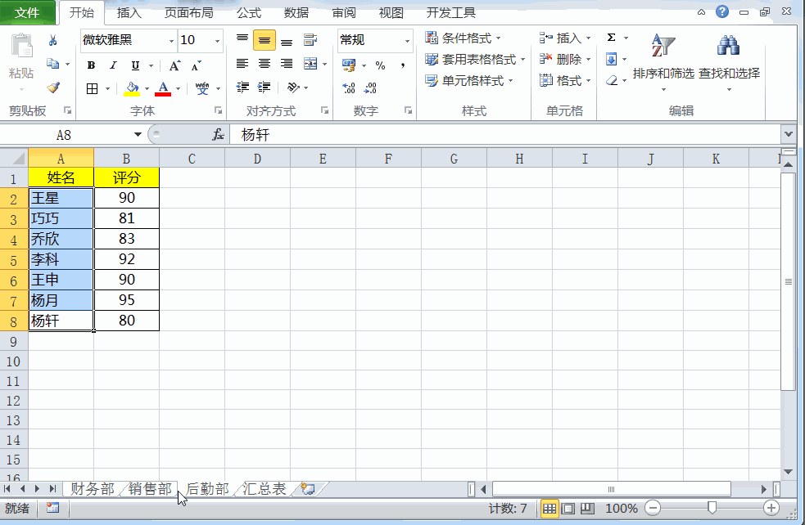Click the phonetic guide wén icon
The height and width of the screenshot is (525, 805).
202,88
